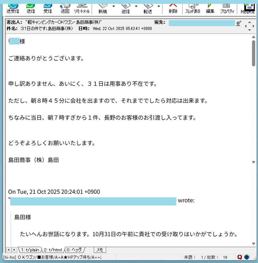Open プロパティ properties from the toolbar

pos(227,7)
